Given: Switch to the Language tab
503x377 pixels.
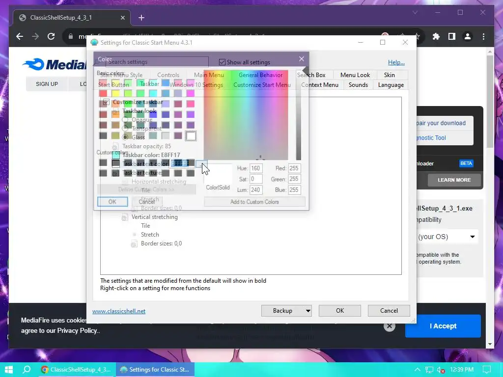Looking at the screenshot, I should [391, 85].
